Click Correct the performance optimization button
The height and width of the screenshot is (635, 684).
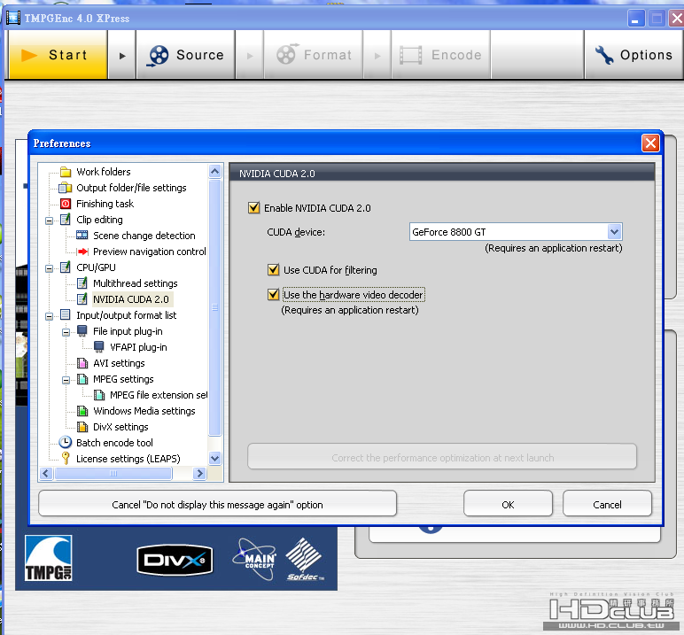pyautogui.click(x=442, y=457)
